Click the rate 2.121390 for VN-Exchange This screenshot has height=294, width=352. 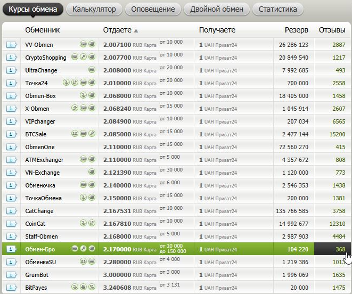117,173
